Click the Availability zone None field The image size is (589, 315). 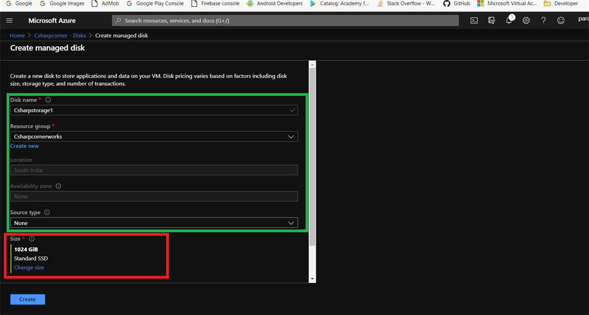click(x=154, y=197)
